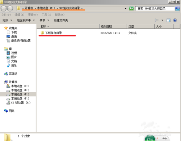The image size is (181, 141).
Task: Expand the arrow after 计算机 in breadcrumb
Action: click(x=35, y=8)
